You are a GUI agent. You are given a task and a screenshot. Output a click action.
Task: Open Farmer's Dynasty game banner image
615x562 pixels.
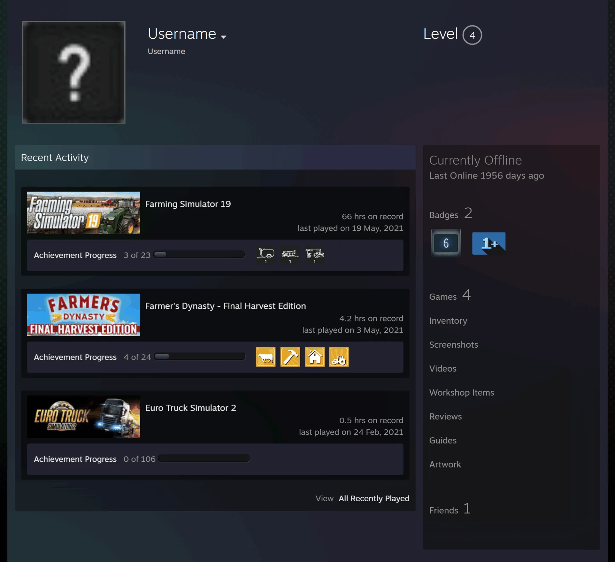click(x=84, y=315)
